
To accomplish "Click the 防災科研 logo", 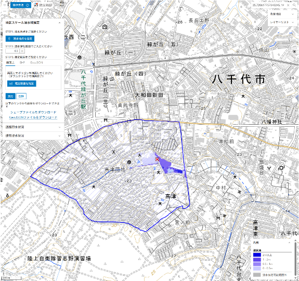I will [x=43, y=5].
